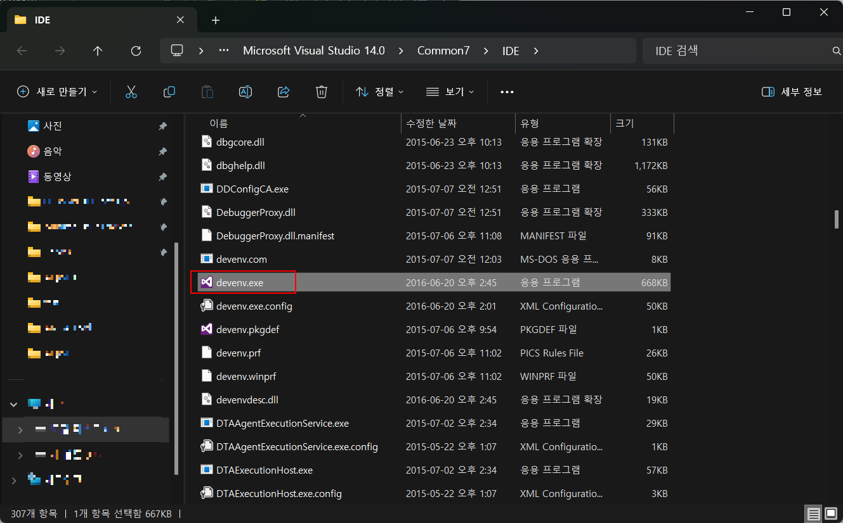Unpin 음악 using its pin icon
The width and height of the screenshot is (843, 523).
point(163,151)
